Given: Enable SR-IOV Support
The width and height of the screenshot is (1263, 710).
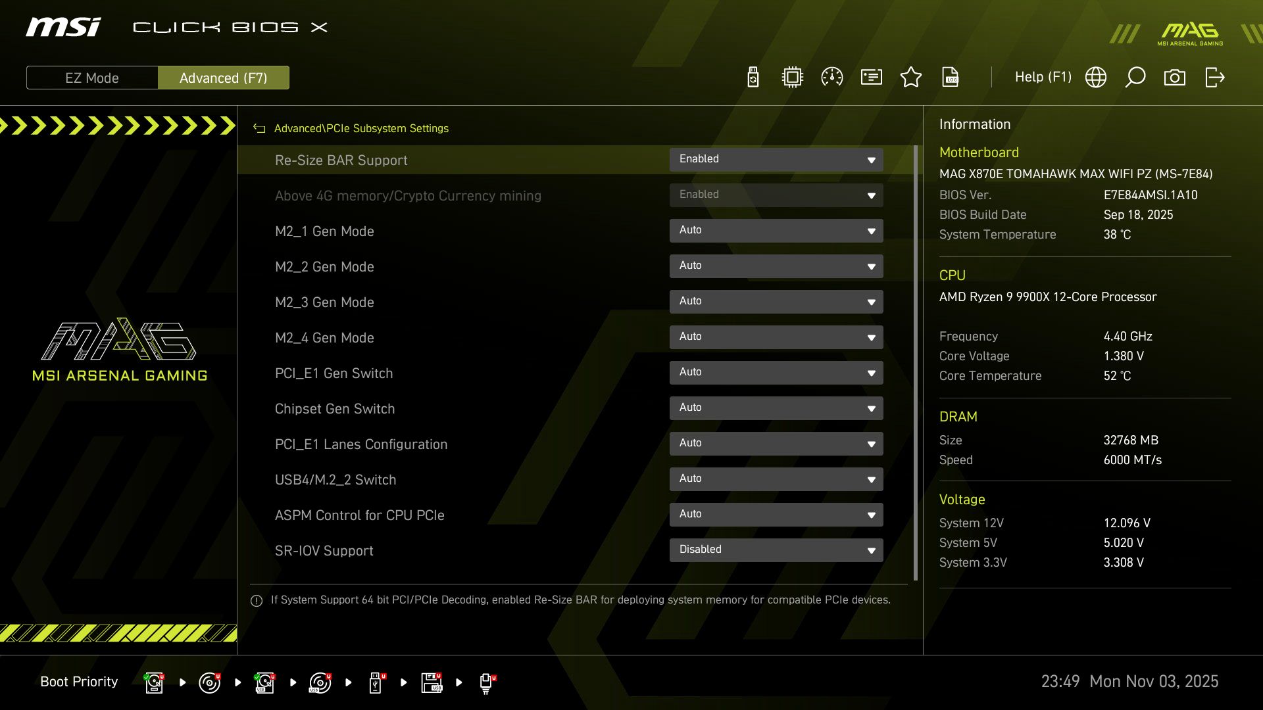Looking at the screenshot, I should (776, 550).
